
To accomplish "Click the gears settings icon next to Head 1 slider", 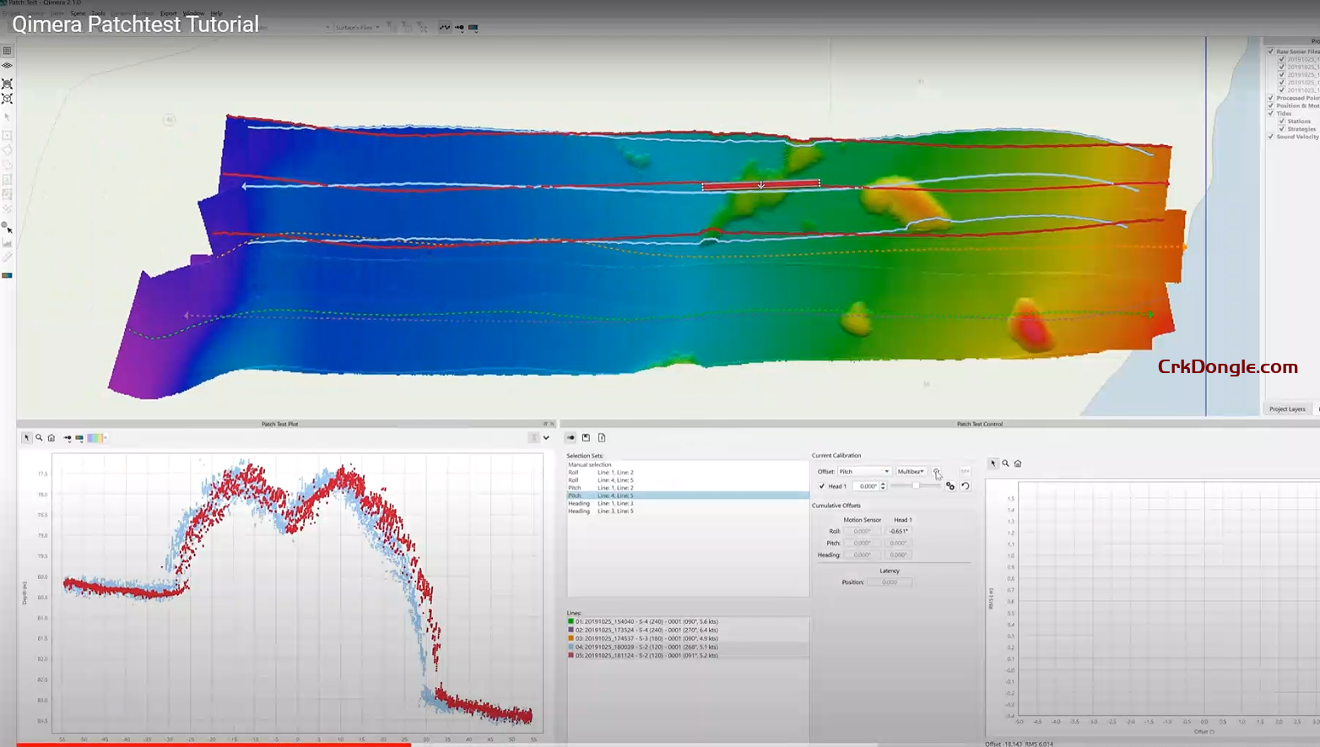I will [x=950, y=486].
